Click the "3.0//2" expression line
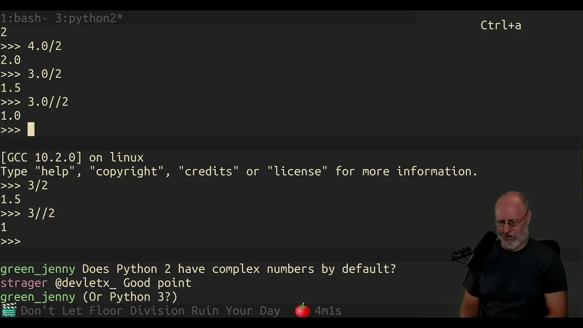This screenshot has width=583, height=328. pyautogui.click(x=48, y=102)
